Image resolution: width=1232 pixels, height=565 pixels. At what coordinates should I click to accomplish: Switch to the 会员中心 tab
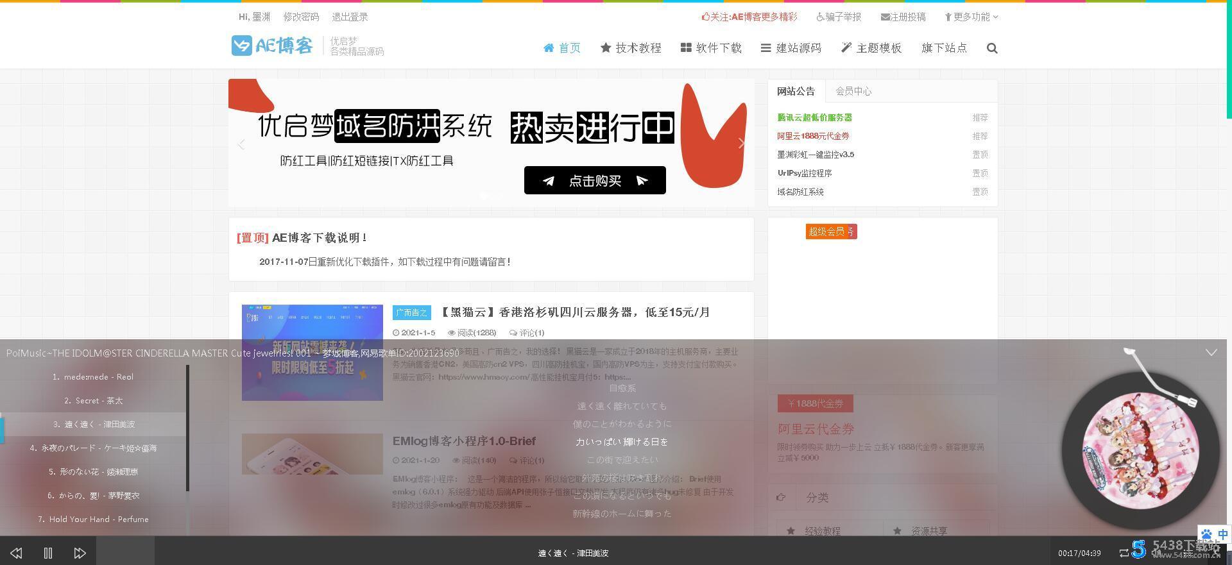click(853, 91)
